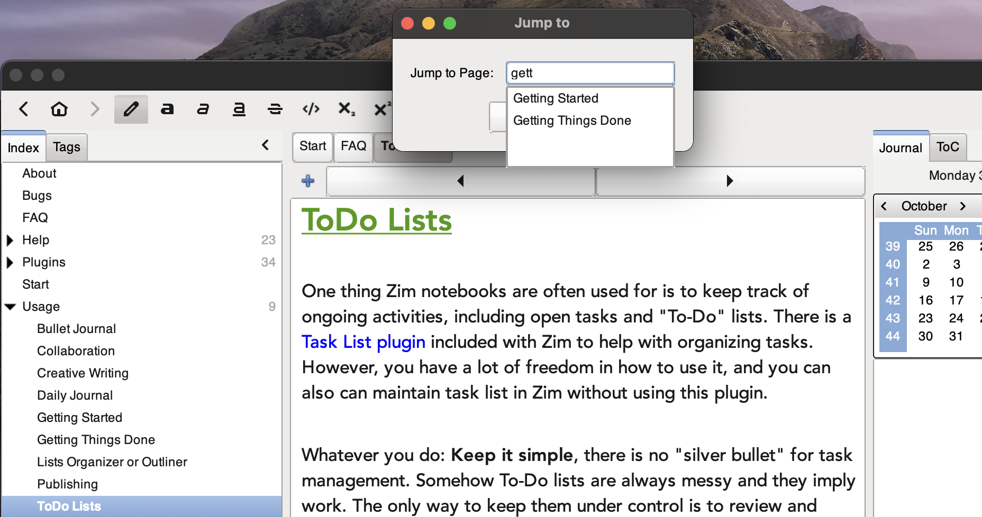Select calendar date 17 in October
The height and width of the screenshot is (517, 982).
pyautogui.click(x=956, y=300)
